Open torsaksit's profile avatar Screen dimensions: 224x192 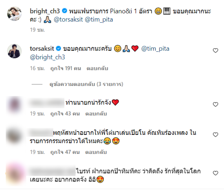[x=14, y=51]
